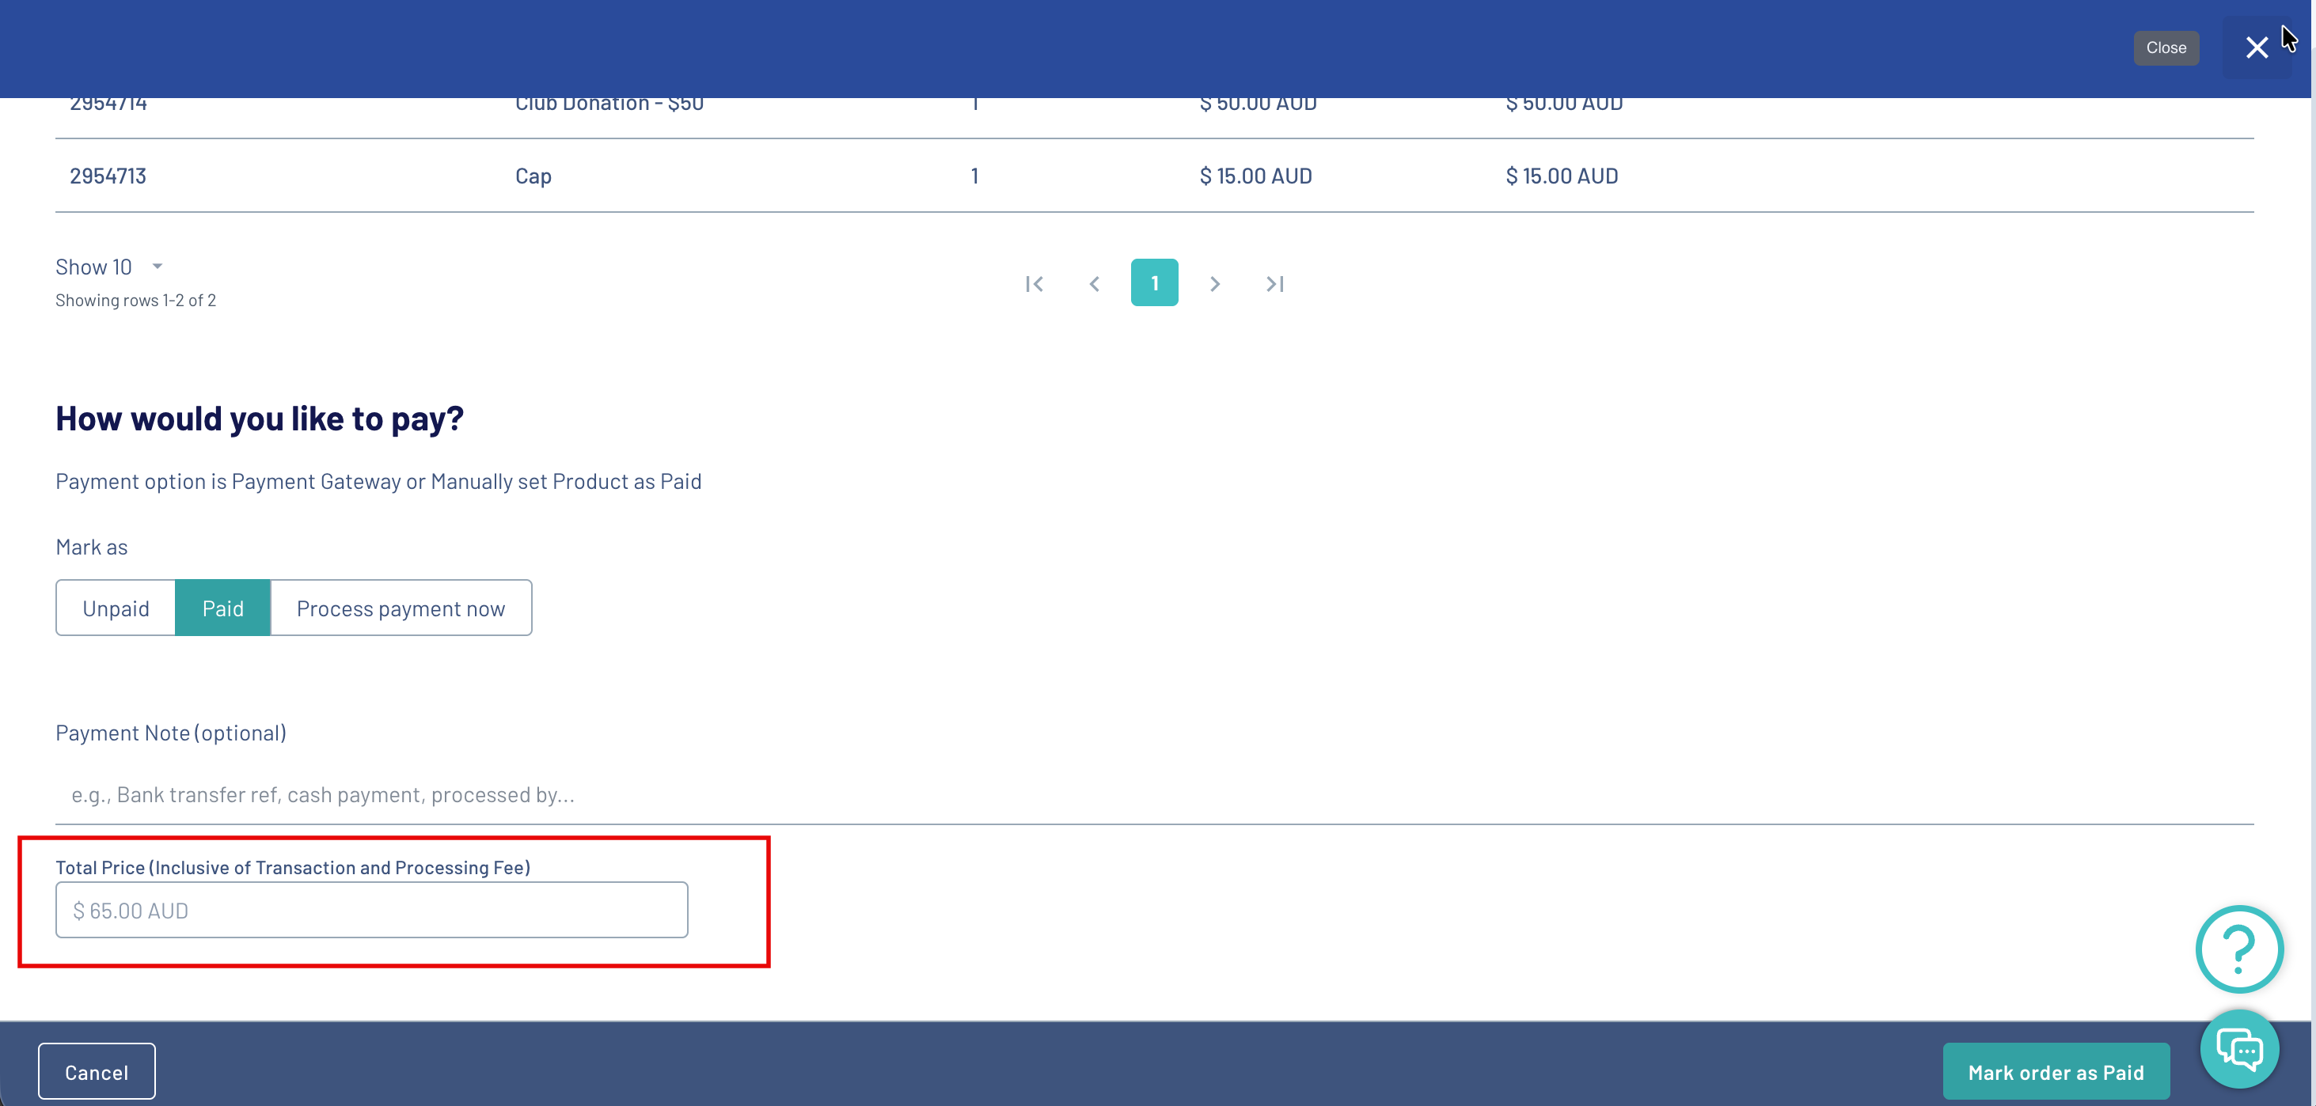Click order ID 2954713

[x=108, y=176]
